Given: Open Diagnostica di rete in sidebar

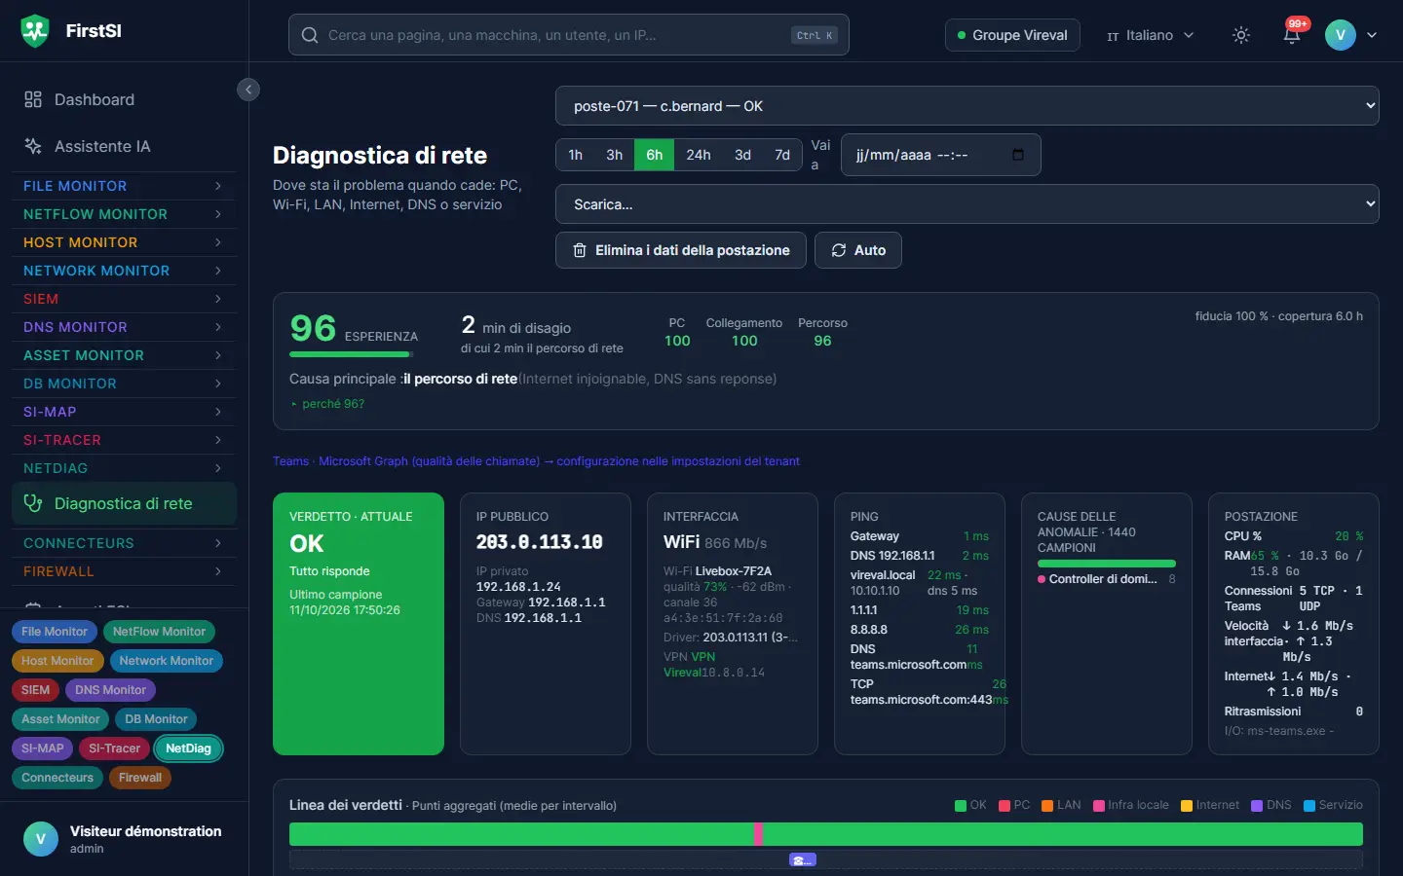Looking at the screenshot, I should click(x=124, y=503).
